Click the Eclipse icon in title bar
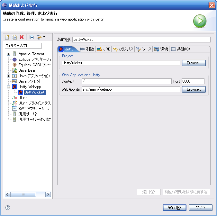 pyautogui.click(x=5, y=5)
